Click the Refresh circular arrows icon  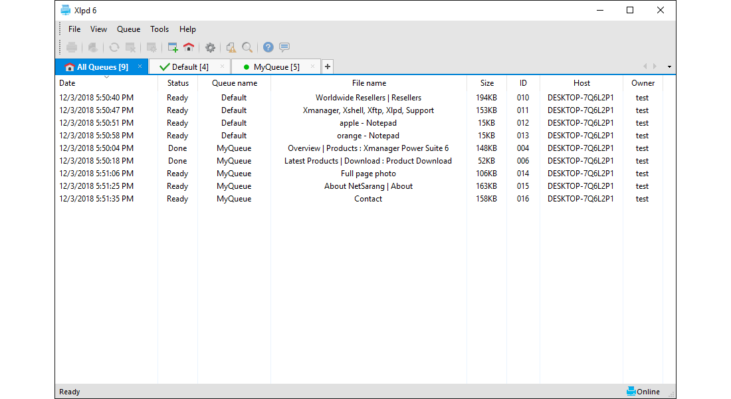(114, 47)
